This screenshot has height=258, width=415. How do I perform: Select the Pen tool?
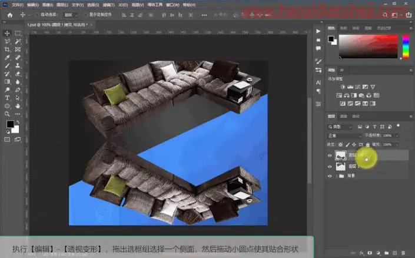[x=18, y=90]
